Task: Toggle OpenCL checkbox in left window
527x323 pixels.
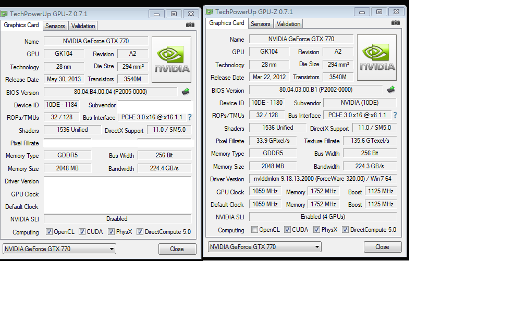Action: tap(49, 232)
